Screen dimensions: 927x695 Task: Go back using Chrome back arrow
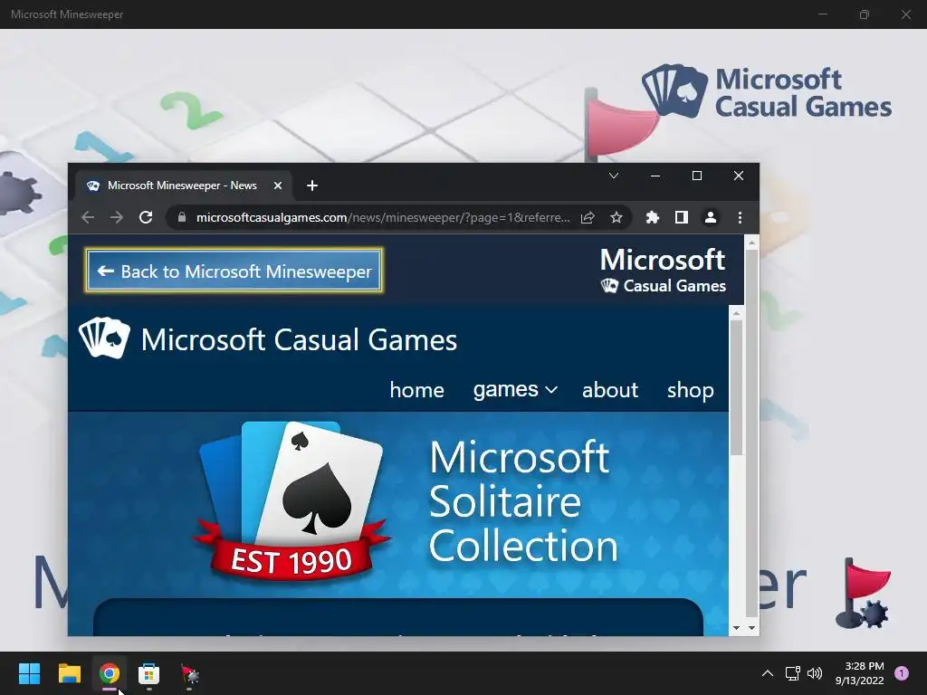pyautogui.click(x=88, y=217)
